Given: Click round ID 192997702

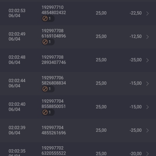Looking at the screenshot, I should [53, 148].
